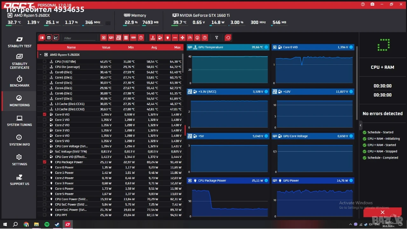Collapse the right test status panel arrow
This screenshot has height=229, width=407.
[x=361, y=125]
